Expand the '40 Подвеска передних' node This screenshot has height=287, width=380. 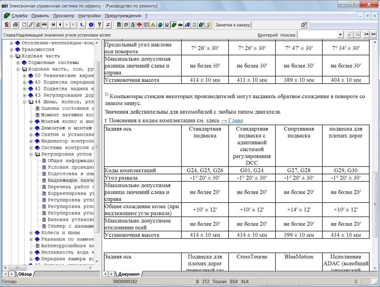coord(24,82)
